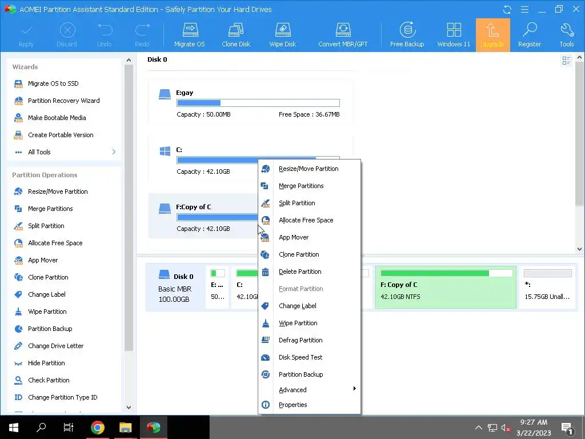
Task: Open Clone Disk from the toolbar
Action: 236,35
